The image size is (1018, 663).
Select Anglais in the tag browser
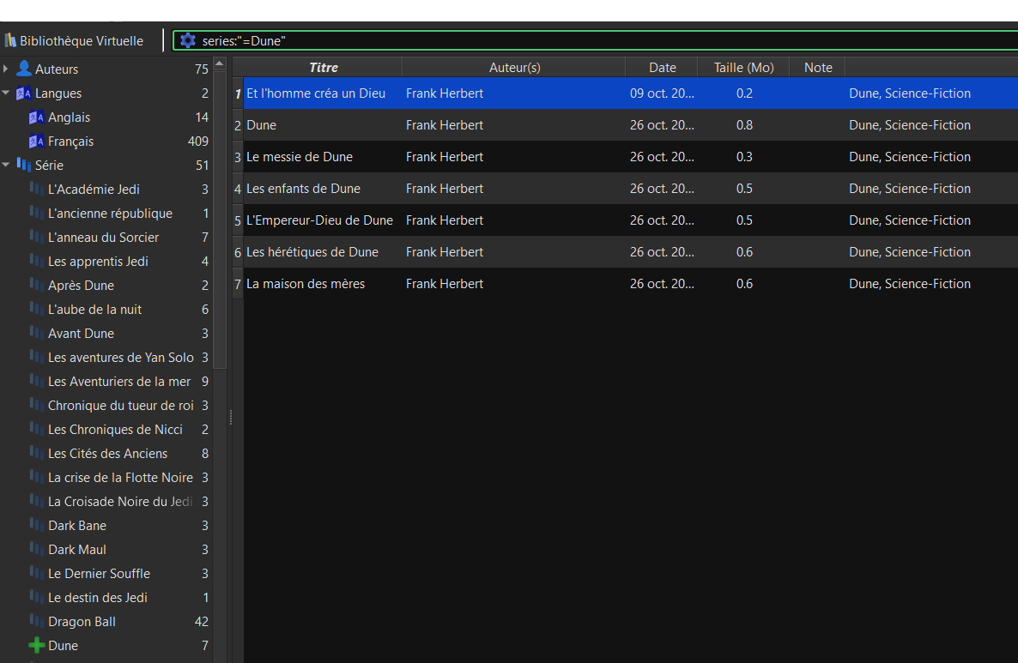[x=69, y=118]
